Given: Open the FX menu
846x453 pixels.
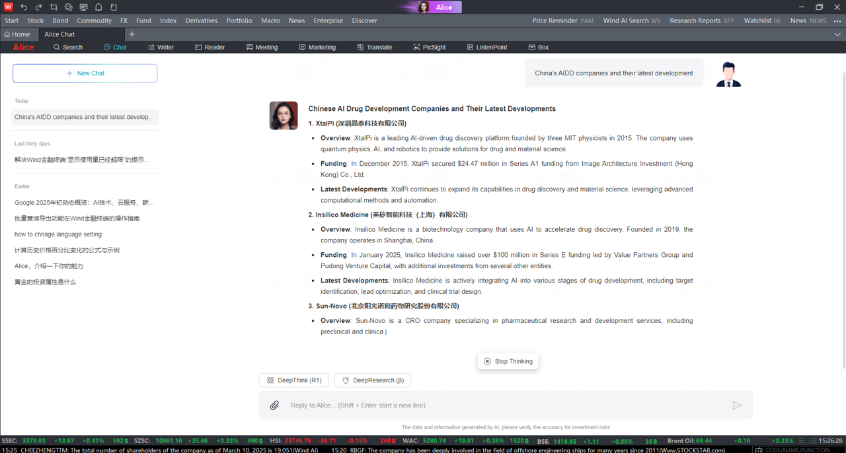Looking at the screenshot, I should 124,20.
